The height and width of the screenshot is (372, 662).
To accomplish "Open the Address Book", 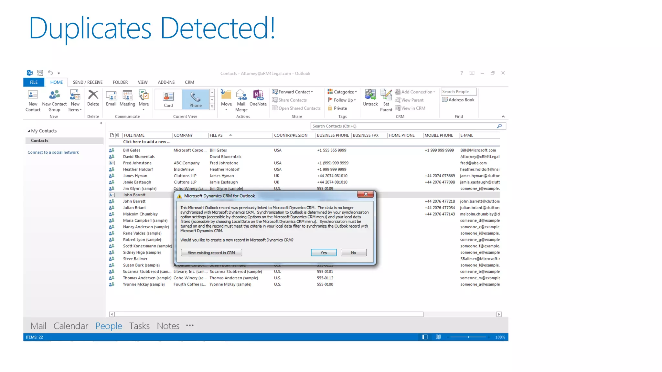I will (x=458, y=100).
